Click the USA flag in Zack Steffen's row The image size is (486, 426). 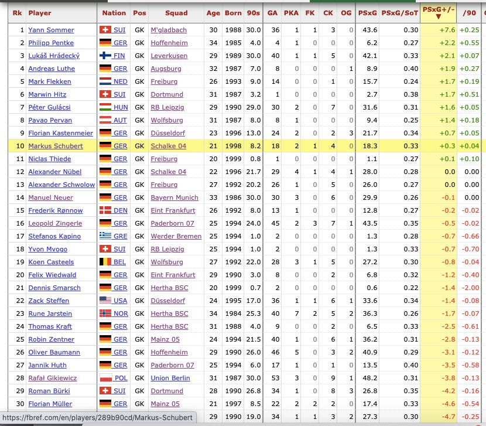(x=105, y=301)
